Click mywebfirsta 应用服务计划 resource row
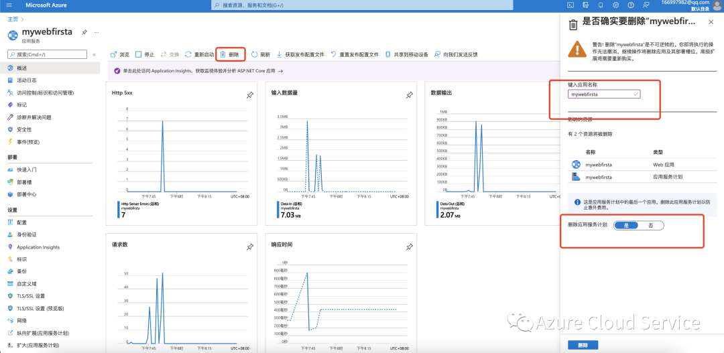Screen dimensions: 724x353 pyautogui.click(x=642, y=177)
